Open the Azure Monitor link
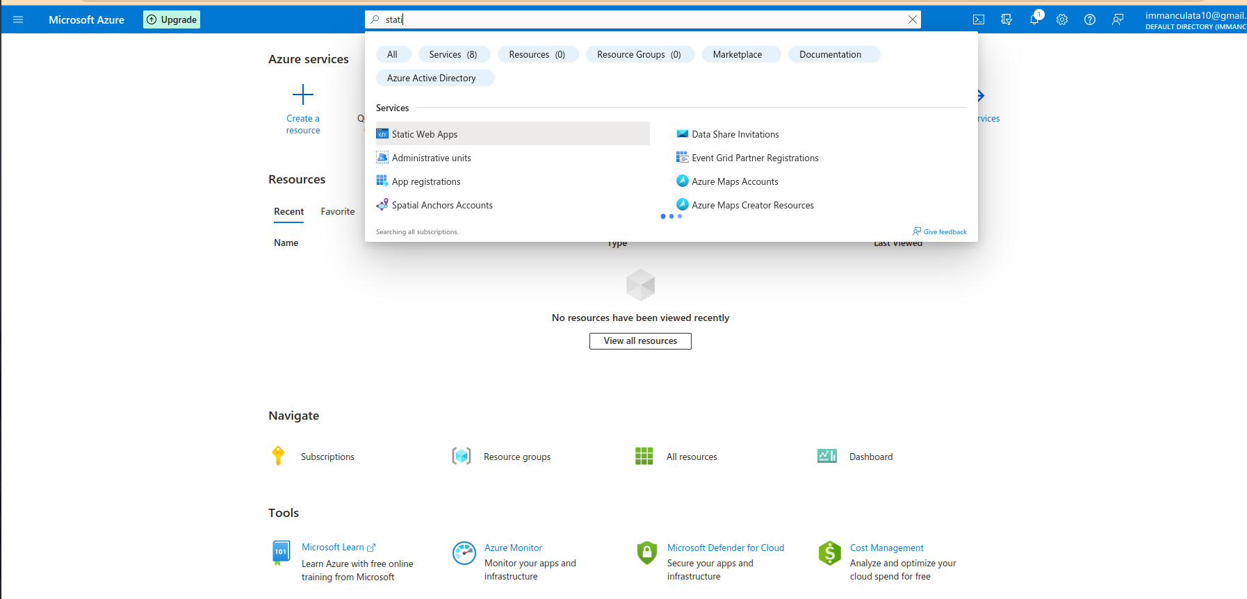The image size is (1247, 599). (x=513, y=548)
